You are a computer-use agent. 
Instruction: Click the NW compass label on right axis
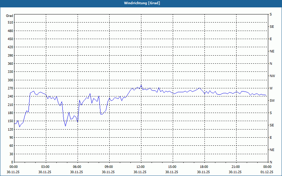[x=272, y=76]
